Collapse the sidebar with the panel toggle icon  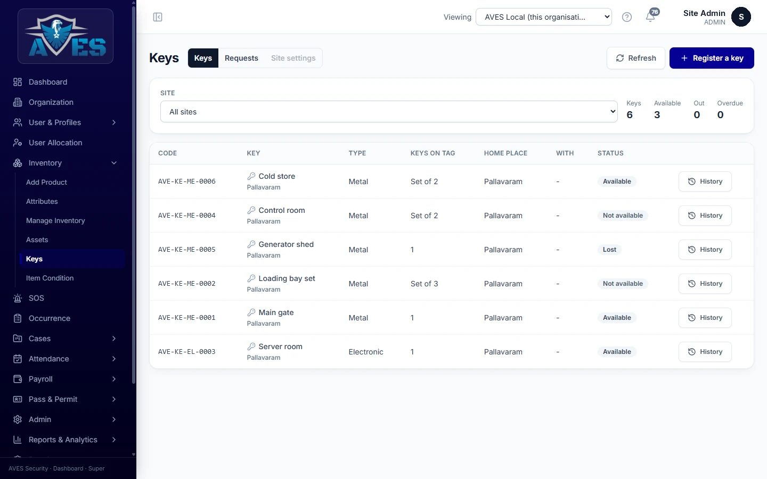coord(158,17)
